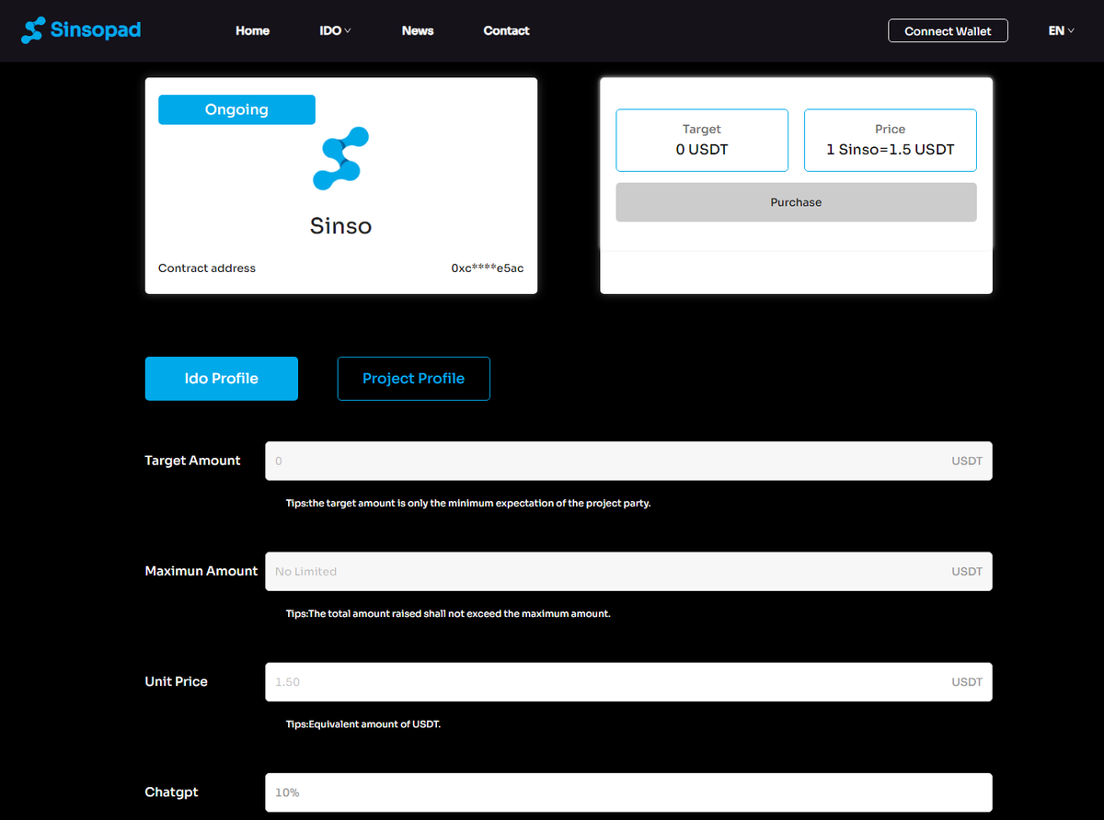Click the Connect Wallet button
1104x820 pixels.
[x=948, y=30]
